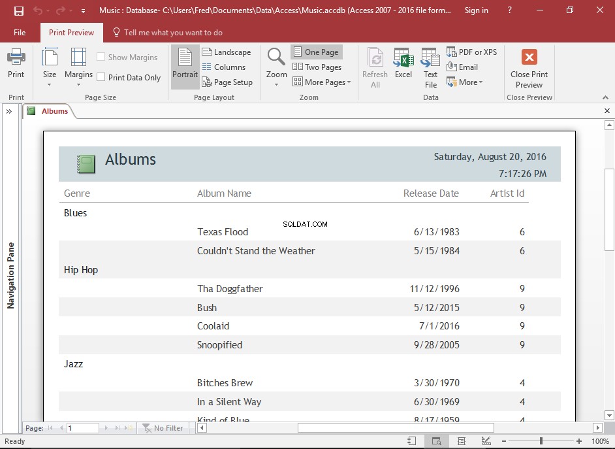The image size is (615, 449).
Task: Click Sign in link
Action: [476, 10]
